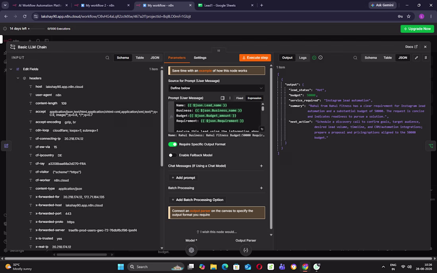437x273 pixels.
Task: Click the green execution success checkmark
Action: coord(314,58)
